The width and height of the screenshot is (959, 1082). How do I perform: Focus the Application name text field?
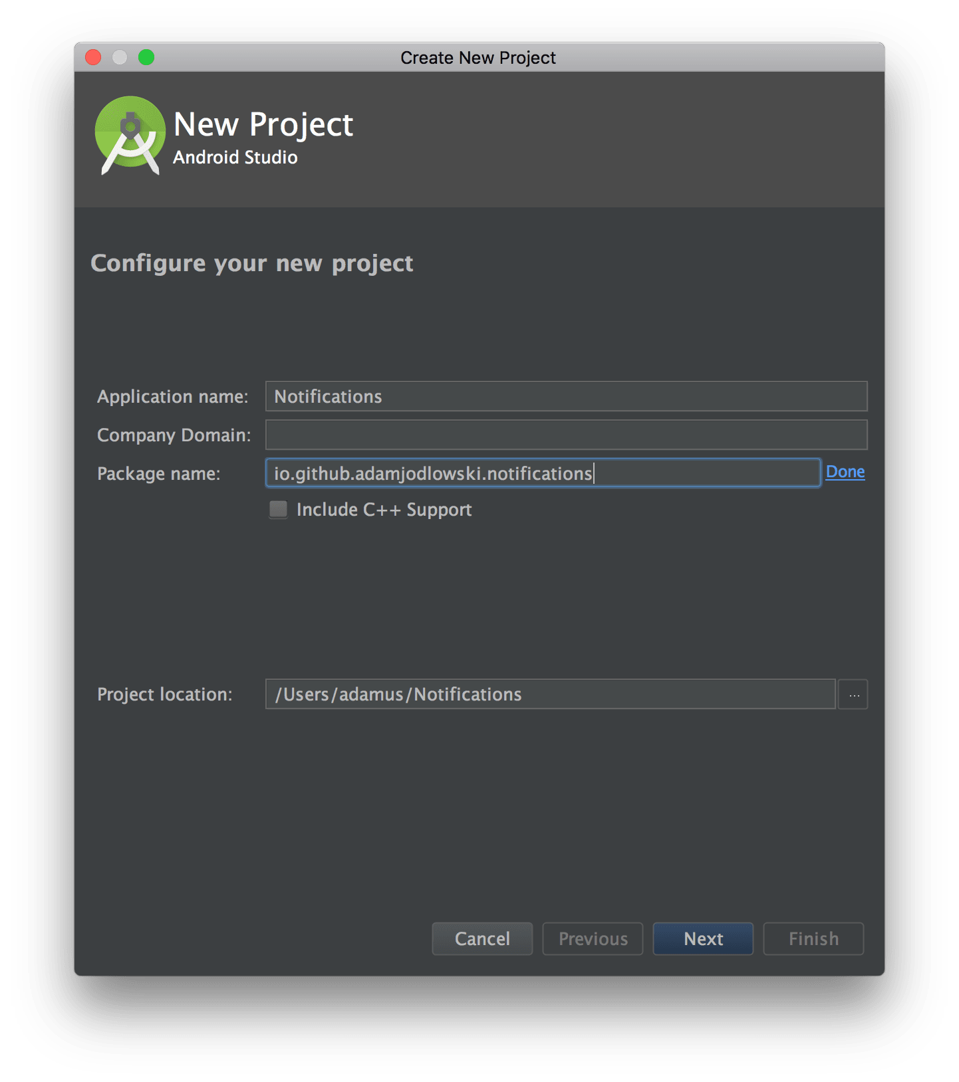pos(566,397)
